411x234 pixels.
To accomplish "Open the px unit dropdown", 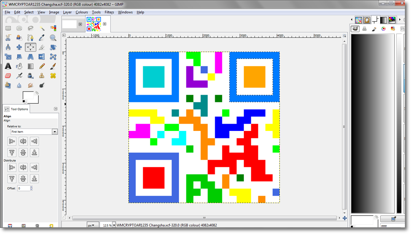I will tap(92, 225).
